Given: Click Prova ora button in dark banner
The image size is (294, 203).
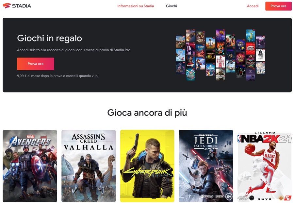Looking at the screenshot, I should pos(35,64).
